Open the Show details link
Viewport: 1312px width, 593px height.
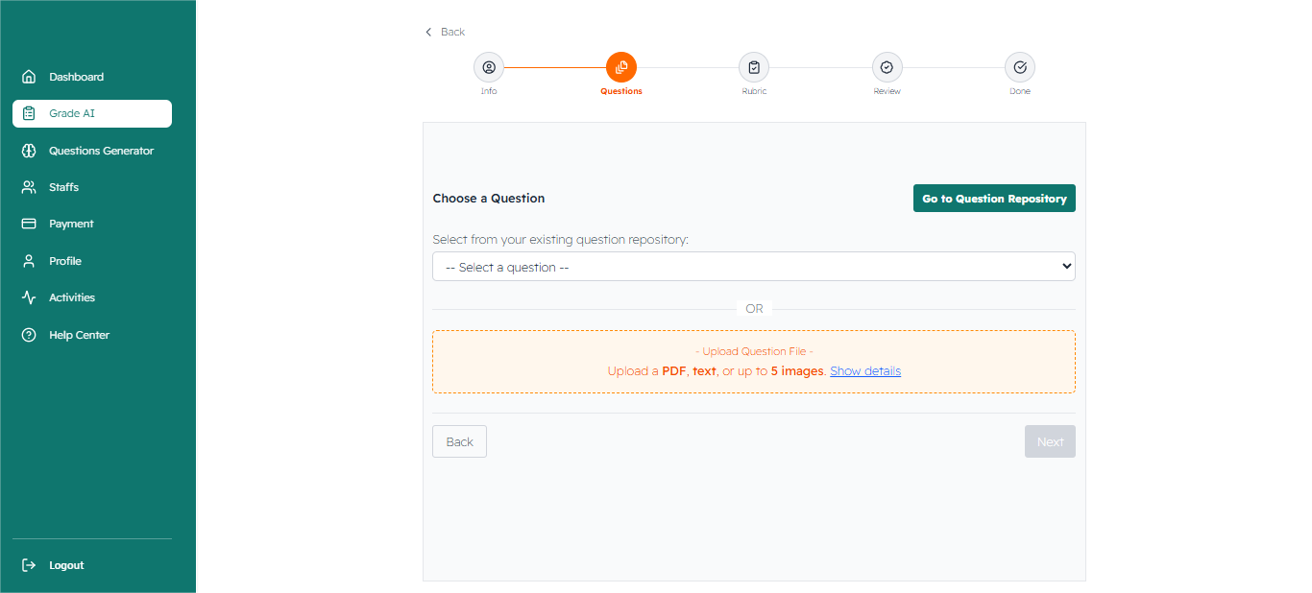[x=864, y=371]
